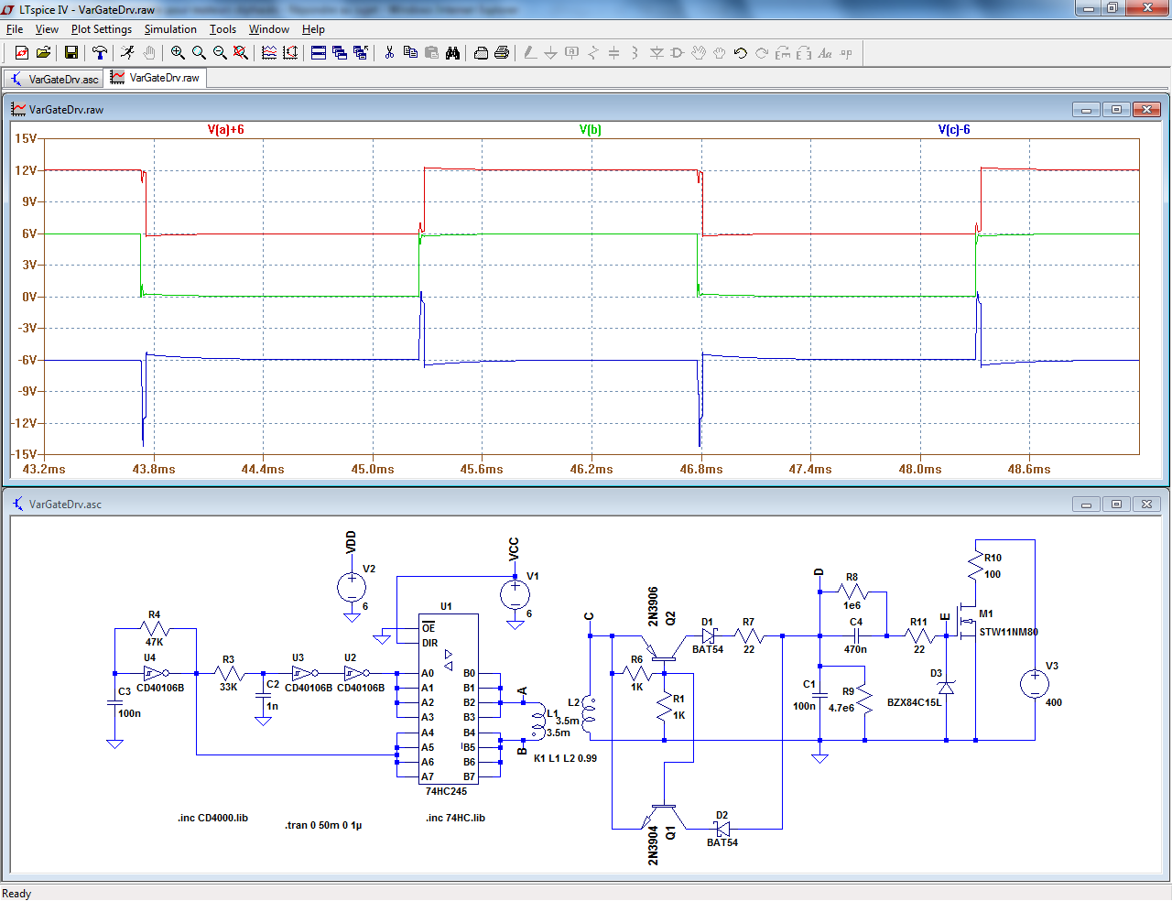
Task: Click the Cut scissors icon
Action: (389, 53)
